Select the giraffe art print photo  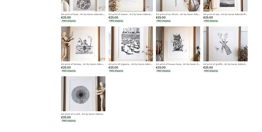click(225, 44)
